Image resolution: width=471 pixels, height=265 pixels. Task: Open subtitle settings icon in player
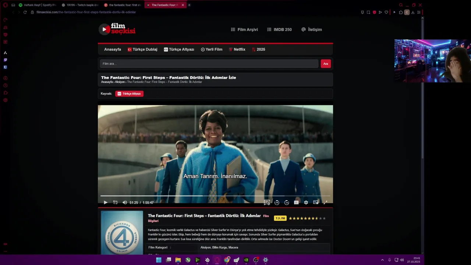[x=267, y=202]
